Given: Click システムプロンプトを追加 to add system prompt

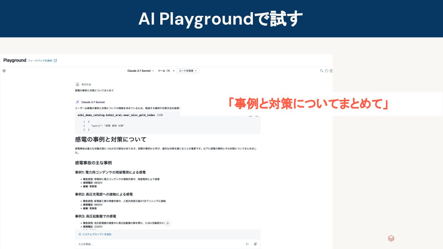Looking at the screenshot, I should tap(95, 234).
